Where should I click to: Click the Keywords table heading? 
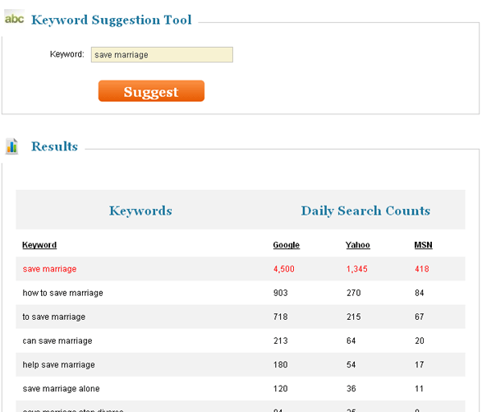click(140, 211)
